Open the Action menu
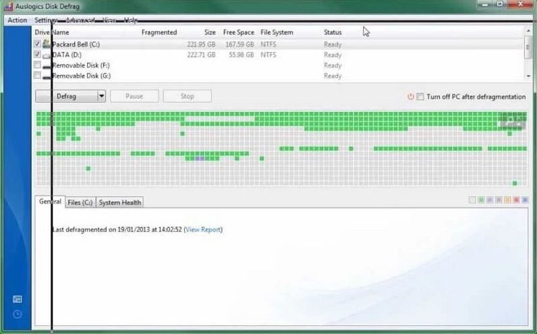This screenshot has width=537, height=334. [x=17, y=20]
